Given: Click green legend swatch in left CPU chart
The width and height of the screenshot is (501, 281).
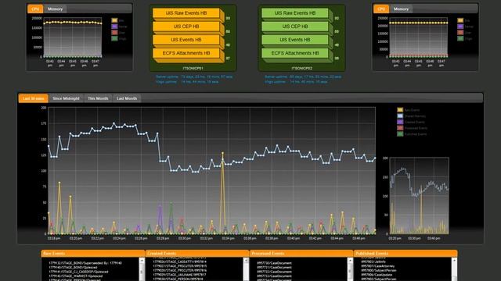Looking at the screenshot, I should coord(115,38).
